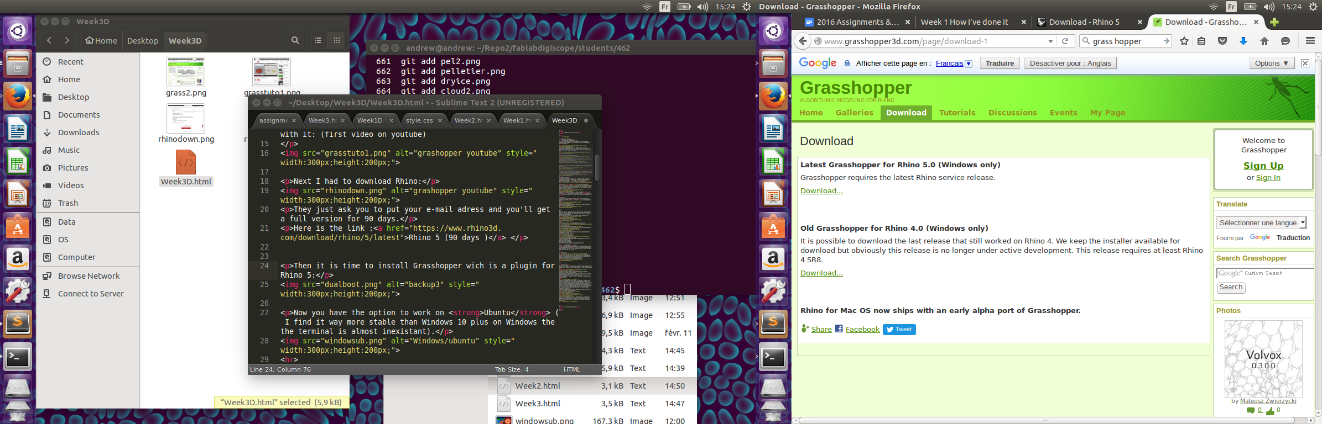Expand the Firefox URL history dropdown
The height and width of the screenshot is (424, 1322).
coord(1050,41)
